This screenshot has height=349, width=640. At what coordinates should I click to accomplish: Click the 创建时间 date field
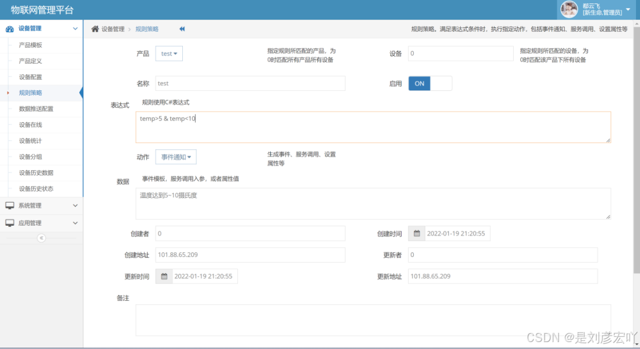pos(458,233)
